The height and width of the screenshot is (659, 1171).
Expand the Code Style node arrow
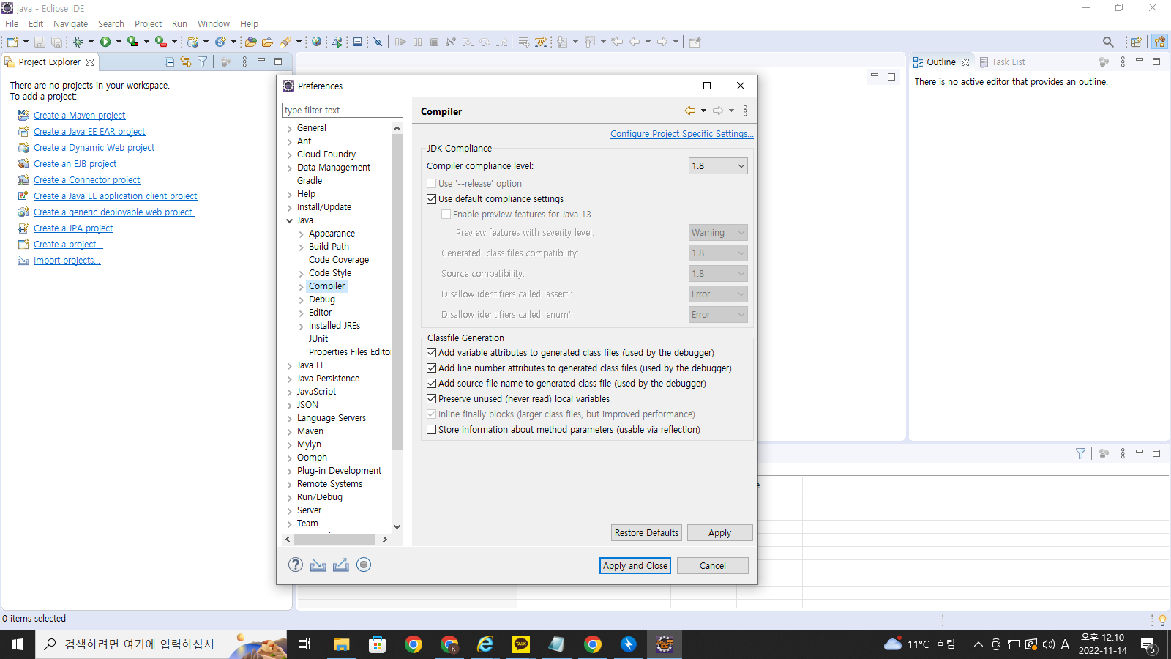302,274
